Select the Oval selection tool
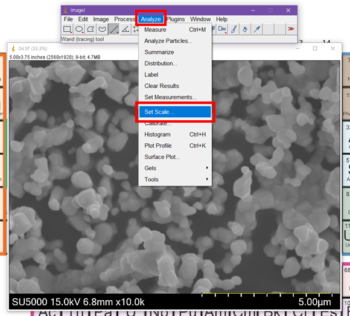Viewport: 350px width, 316px height. (x=79, y=29)
